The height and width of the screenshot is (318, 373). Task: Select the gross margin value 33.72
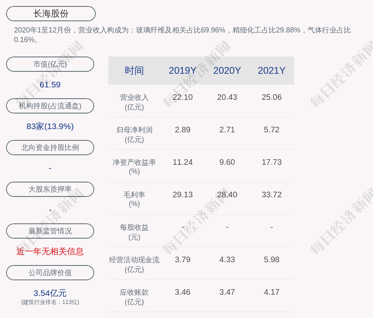(x=272, y=194)
